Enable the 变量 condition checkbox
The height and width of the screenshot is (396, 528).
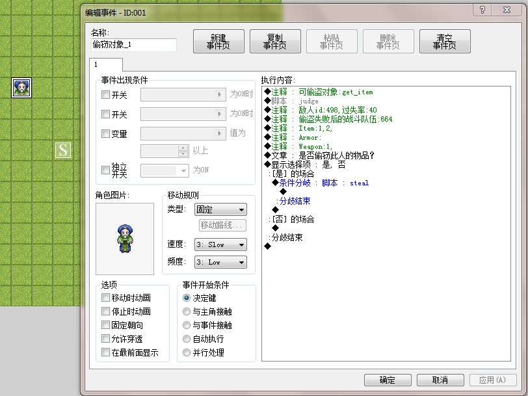pyautogui.click(x=106, y=134)
